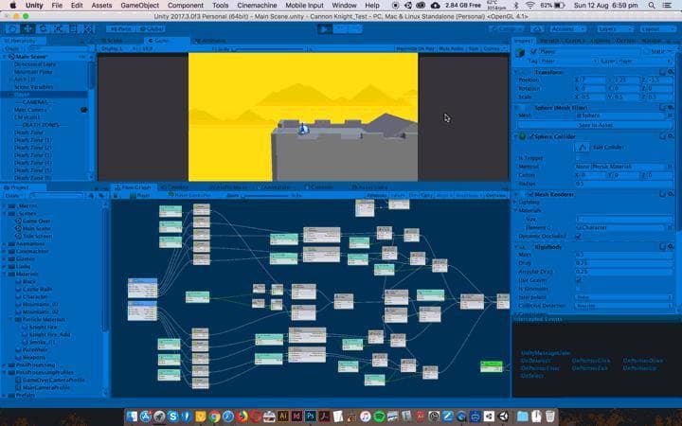Open the Sphere Collider gear menu
This screenshot has width=682, height=426.
tap(671, 136)
